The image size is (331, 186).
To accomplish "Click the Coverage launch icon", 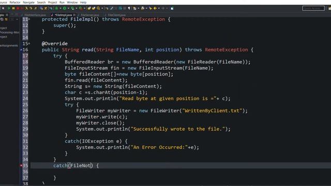I will (x=72, y=8).
